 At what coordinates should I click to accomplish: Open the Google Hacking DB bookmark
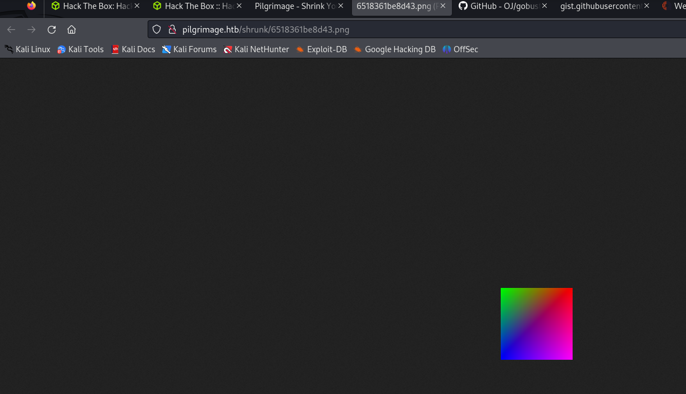coord(395,49)
